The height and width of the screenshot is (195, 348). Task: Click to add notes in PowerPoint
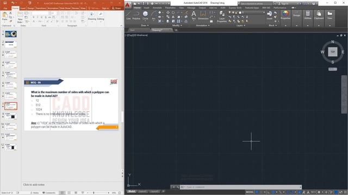[x=34, y=185]
